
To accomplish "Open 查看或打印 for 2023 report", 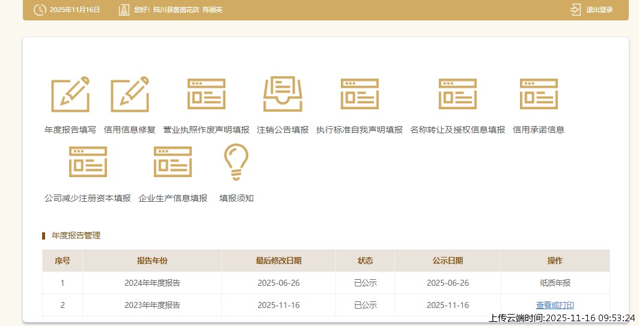I will 555,305.
